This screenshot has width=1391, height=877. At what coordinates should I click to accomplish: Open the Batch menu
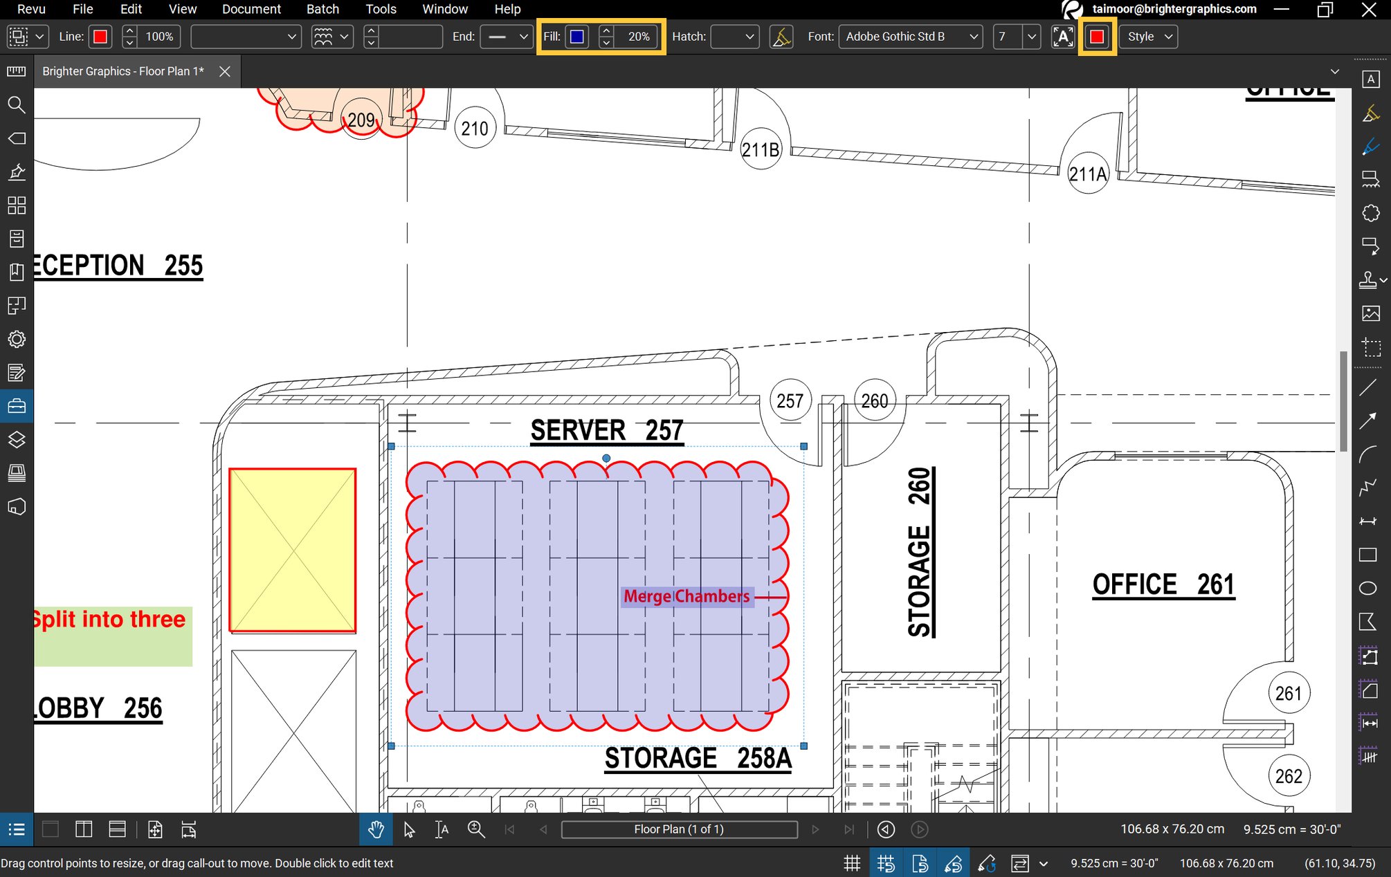(x=322, y=9)
